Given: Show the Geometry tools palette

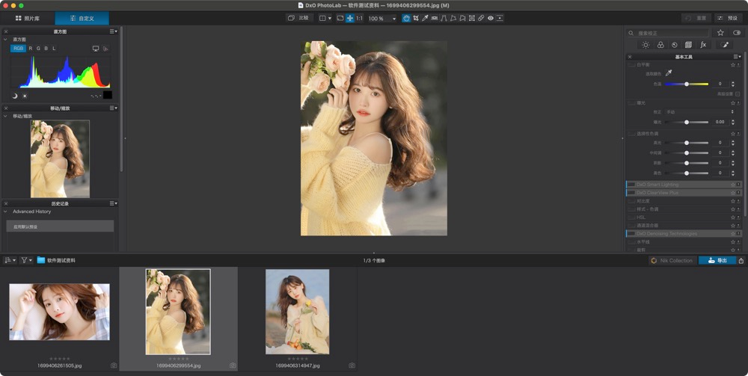Looking at the screenshot, I should (688, 45).
